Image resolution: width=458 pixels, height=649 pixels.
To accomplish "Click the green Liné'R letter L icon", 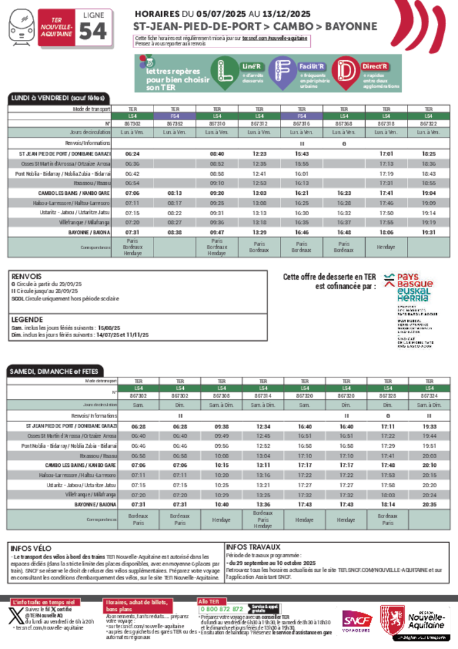I will pos(224,73).
